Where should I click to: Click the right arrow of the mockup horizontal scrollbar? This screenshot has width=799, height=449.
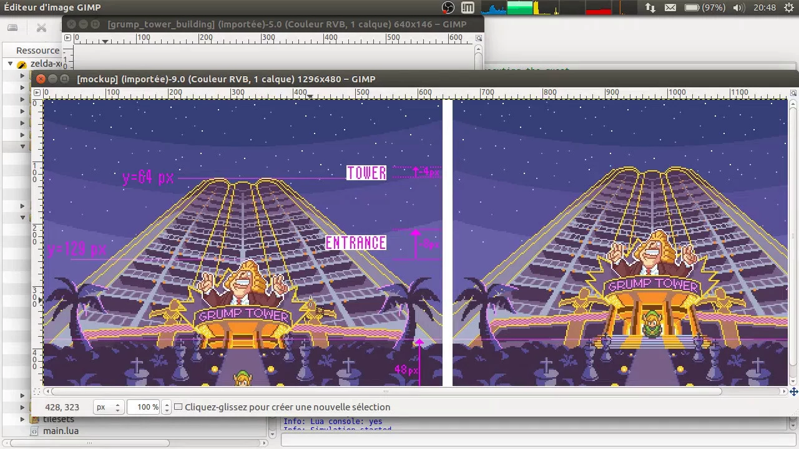pos(785,392)
